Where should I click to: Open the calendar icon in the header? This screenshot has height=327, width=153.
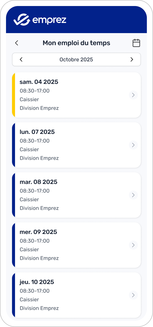click(136, 43)
